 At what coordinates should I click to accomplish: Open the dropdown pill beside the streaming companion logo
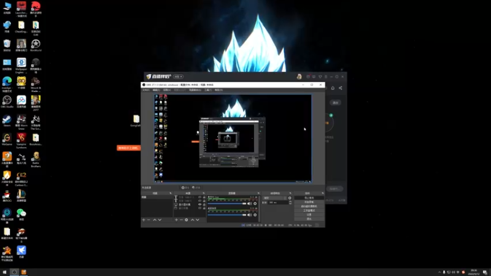[178, 76]
